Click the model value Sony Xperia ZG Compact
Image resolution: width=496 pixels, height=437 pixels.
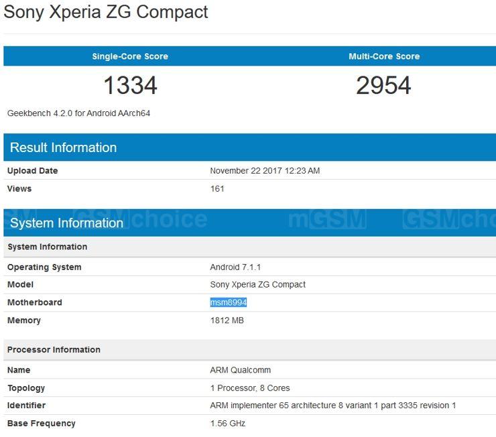tap(258, 285)
